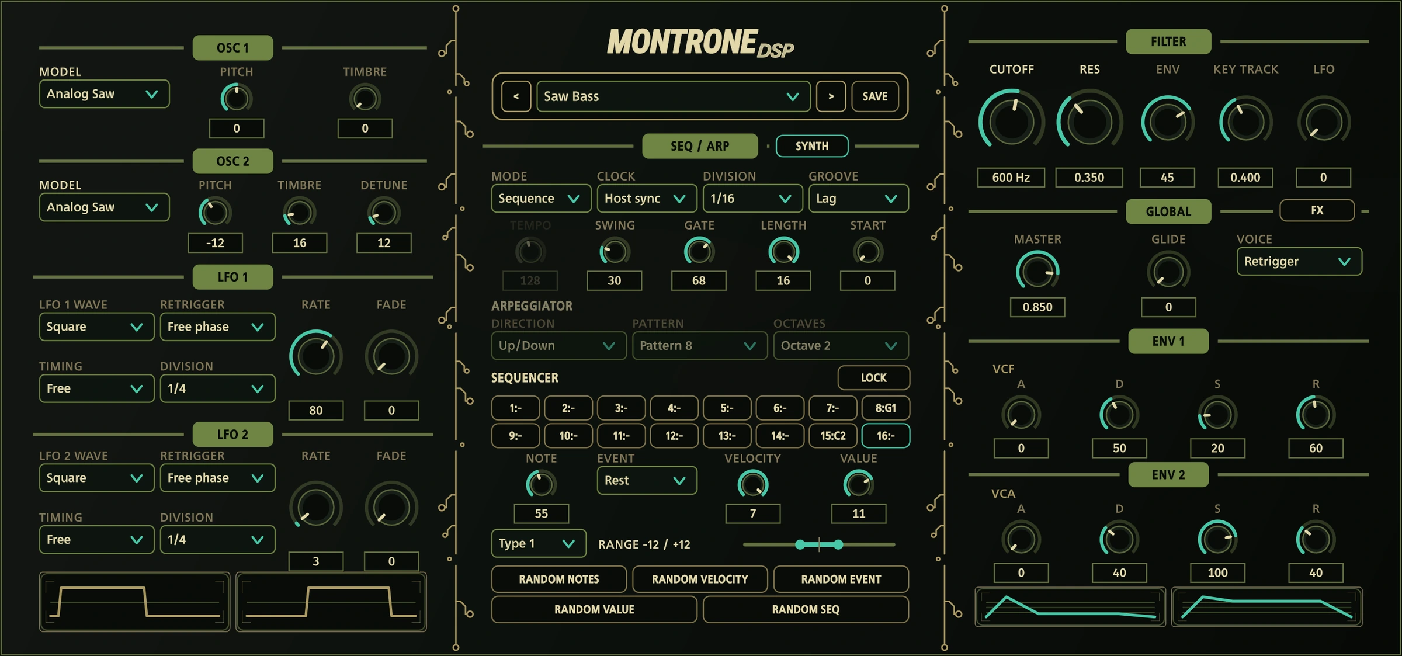This screenshot has width=1402, height=656.
Task: Select the previous preset arrow button
Action: [x=516, y=96]
